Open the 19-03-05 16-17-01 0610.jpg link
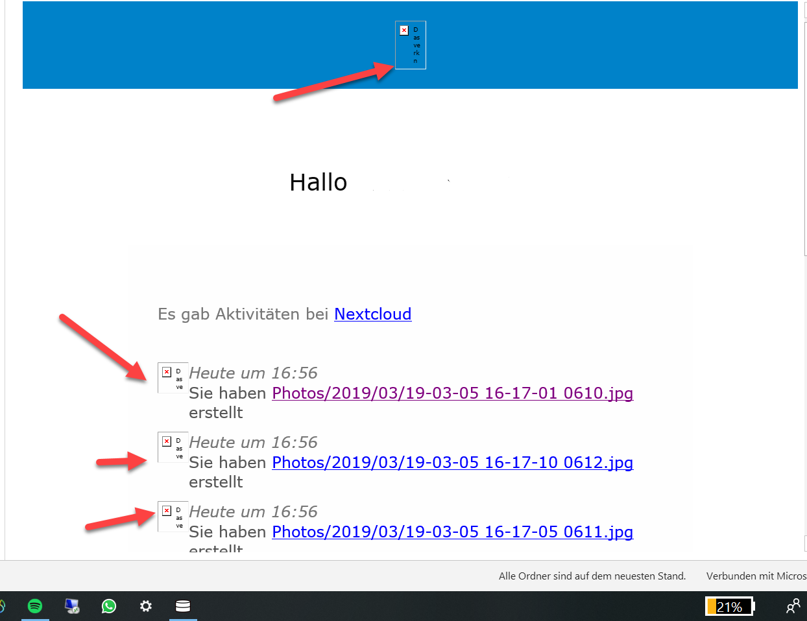The image size is (807, 621). coord(452,393)
